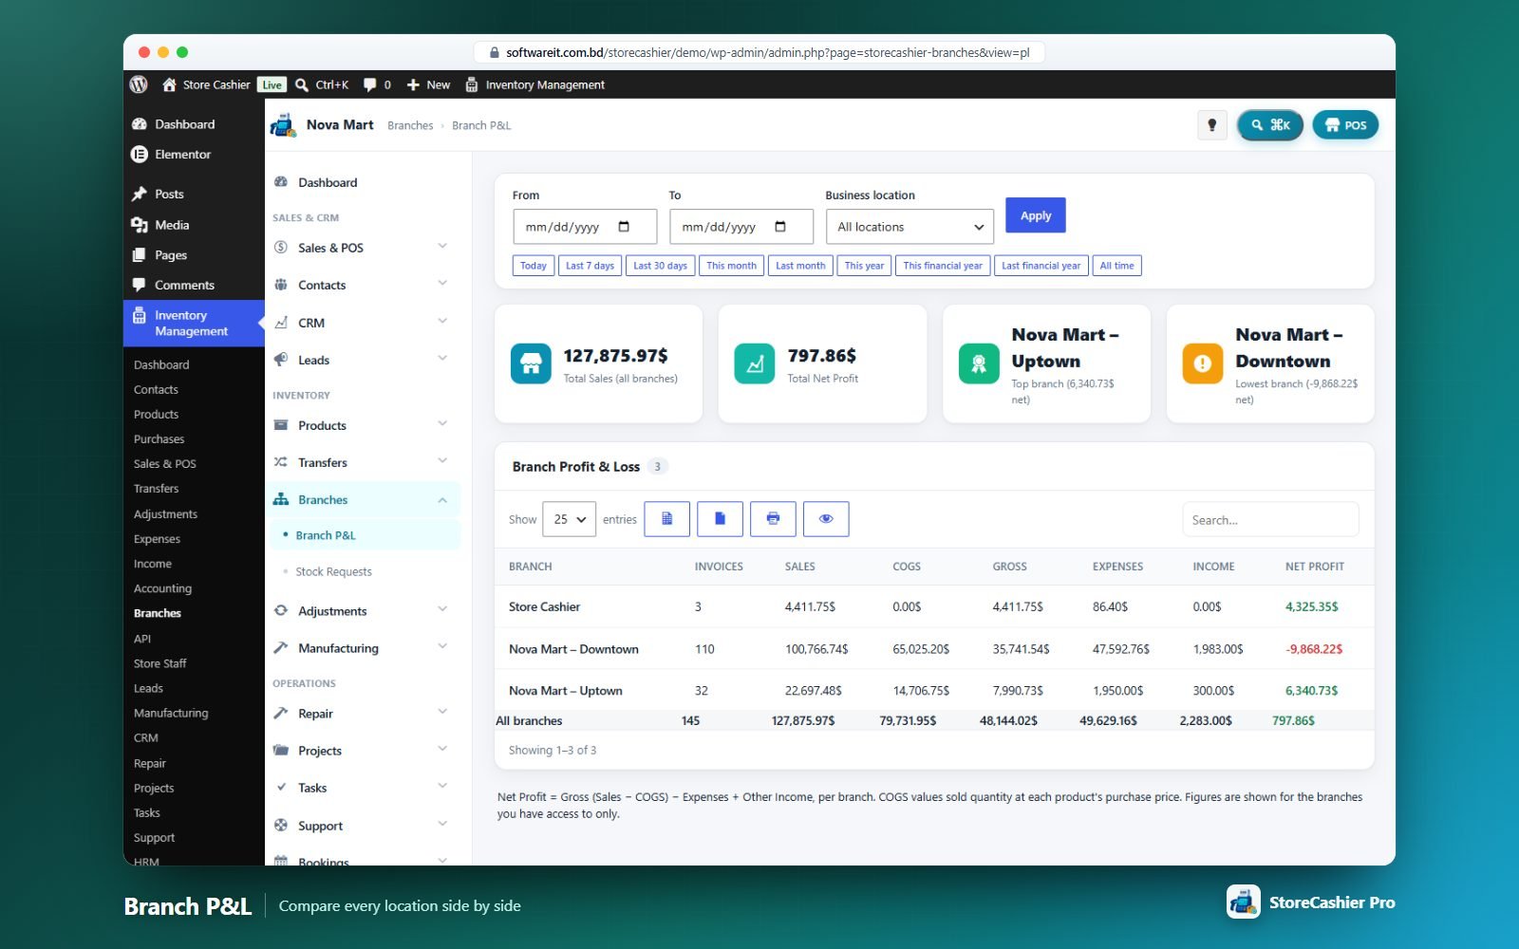This screenshot has height=949, width=1519.
Task: Change the show 25 entries dropdown
Action: 569,519
